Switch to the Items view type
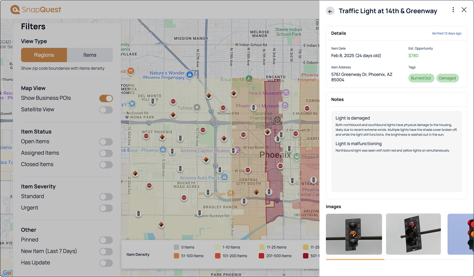The width and height of the screenshot is (474, 277). 90,55
